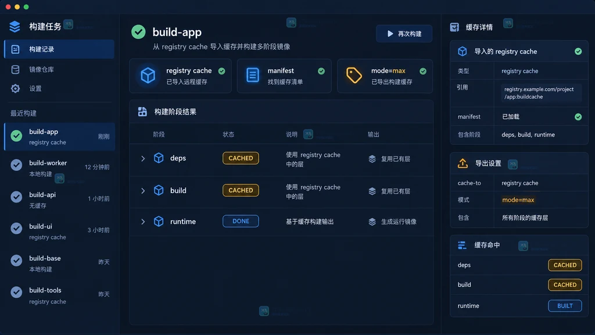The width and height of the screenshot is (595, 335).
Task: Expand the deps stage row
Action: click(x=143, y=158)
